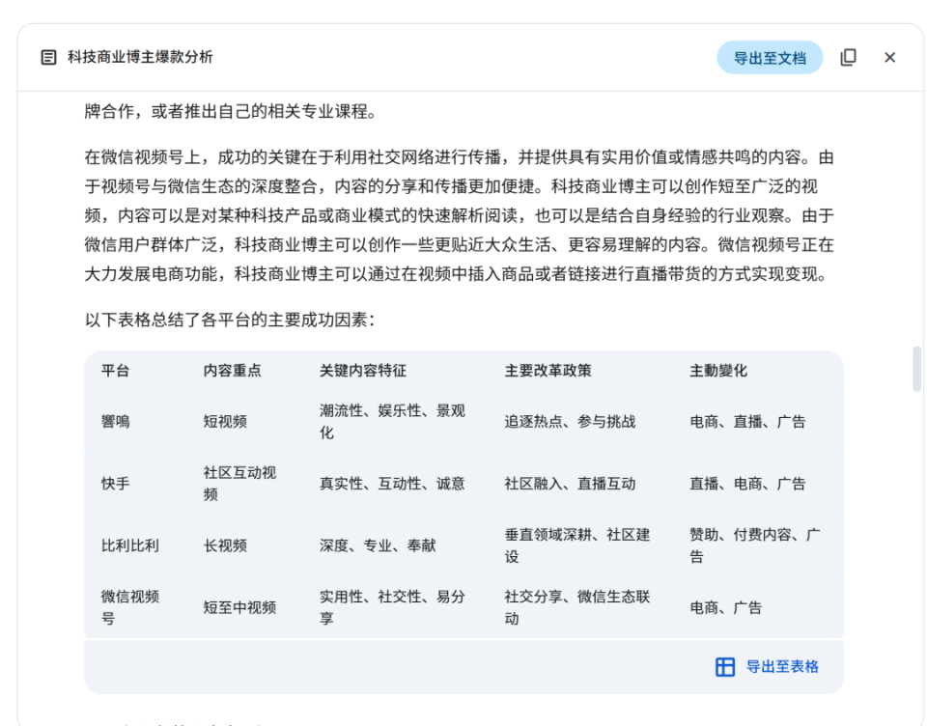Select the 快手 platform cell

coord(115,484)
